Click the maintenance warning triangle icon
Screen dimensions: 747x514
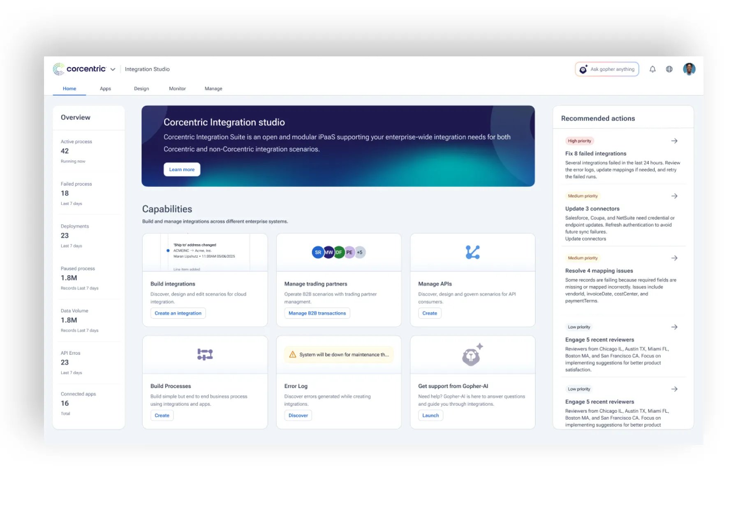(x=293, y=355)
